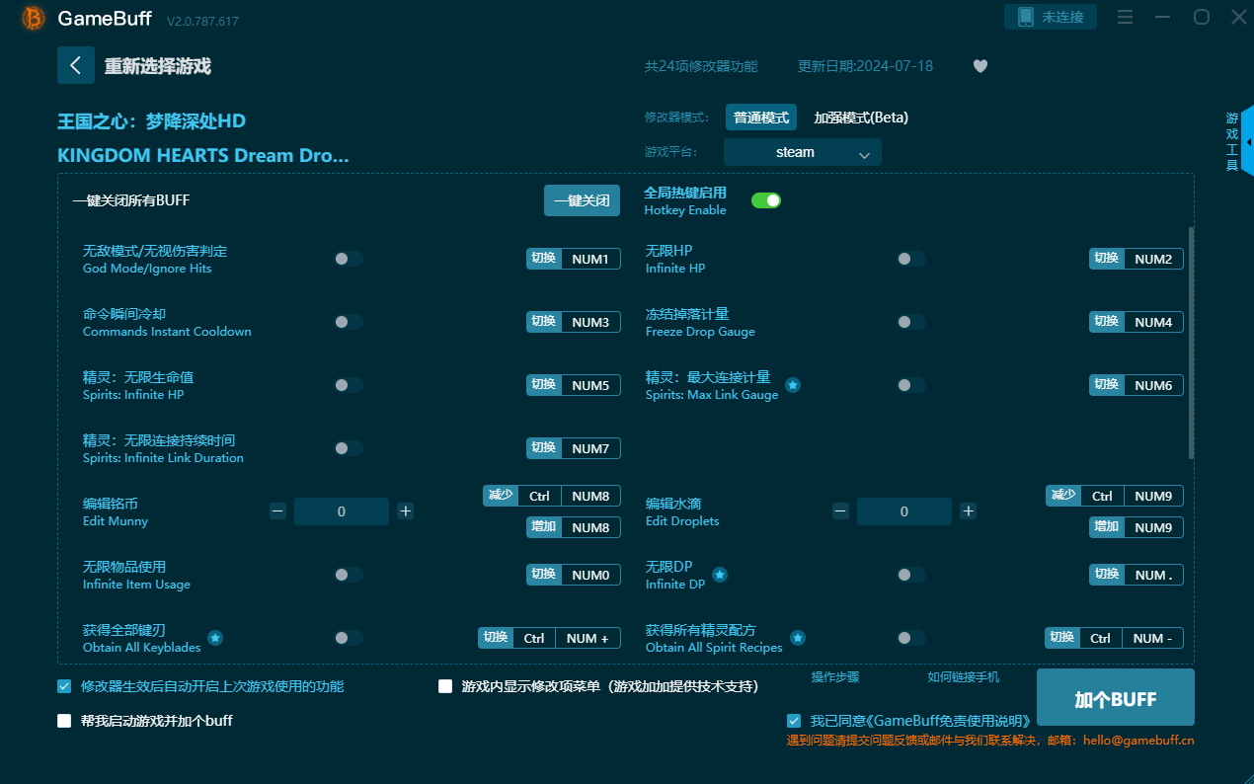Click the 未连接 connection button

[x=1051, y=17]
